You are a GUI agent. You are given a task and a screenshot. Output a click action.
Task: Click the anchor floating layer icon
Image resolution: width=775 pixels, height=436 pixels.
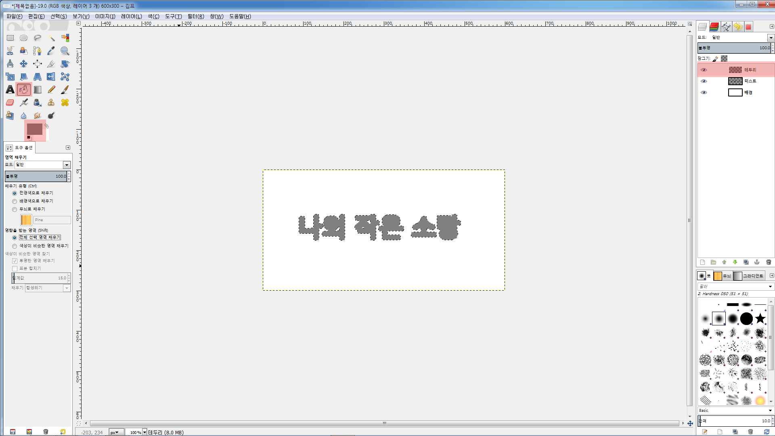click(757, 262)
